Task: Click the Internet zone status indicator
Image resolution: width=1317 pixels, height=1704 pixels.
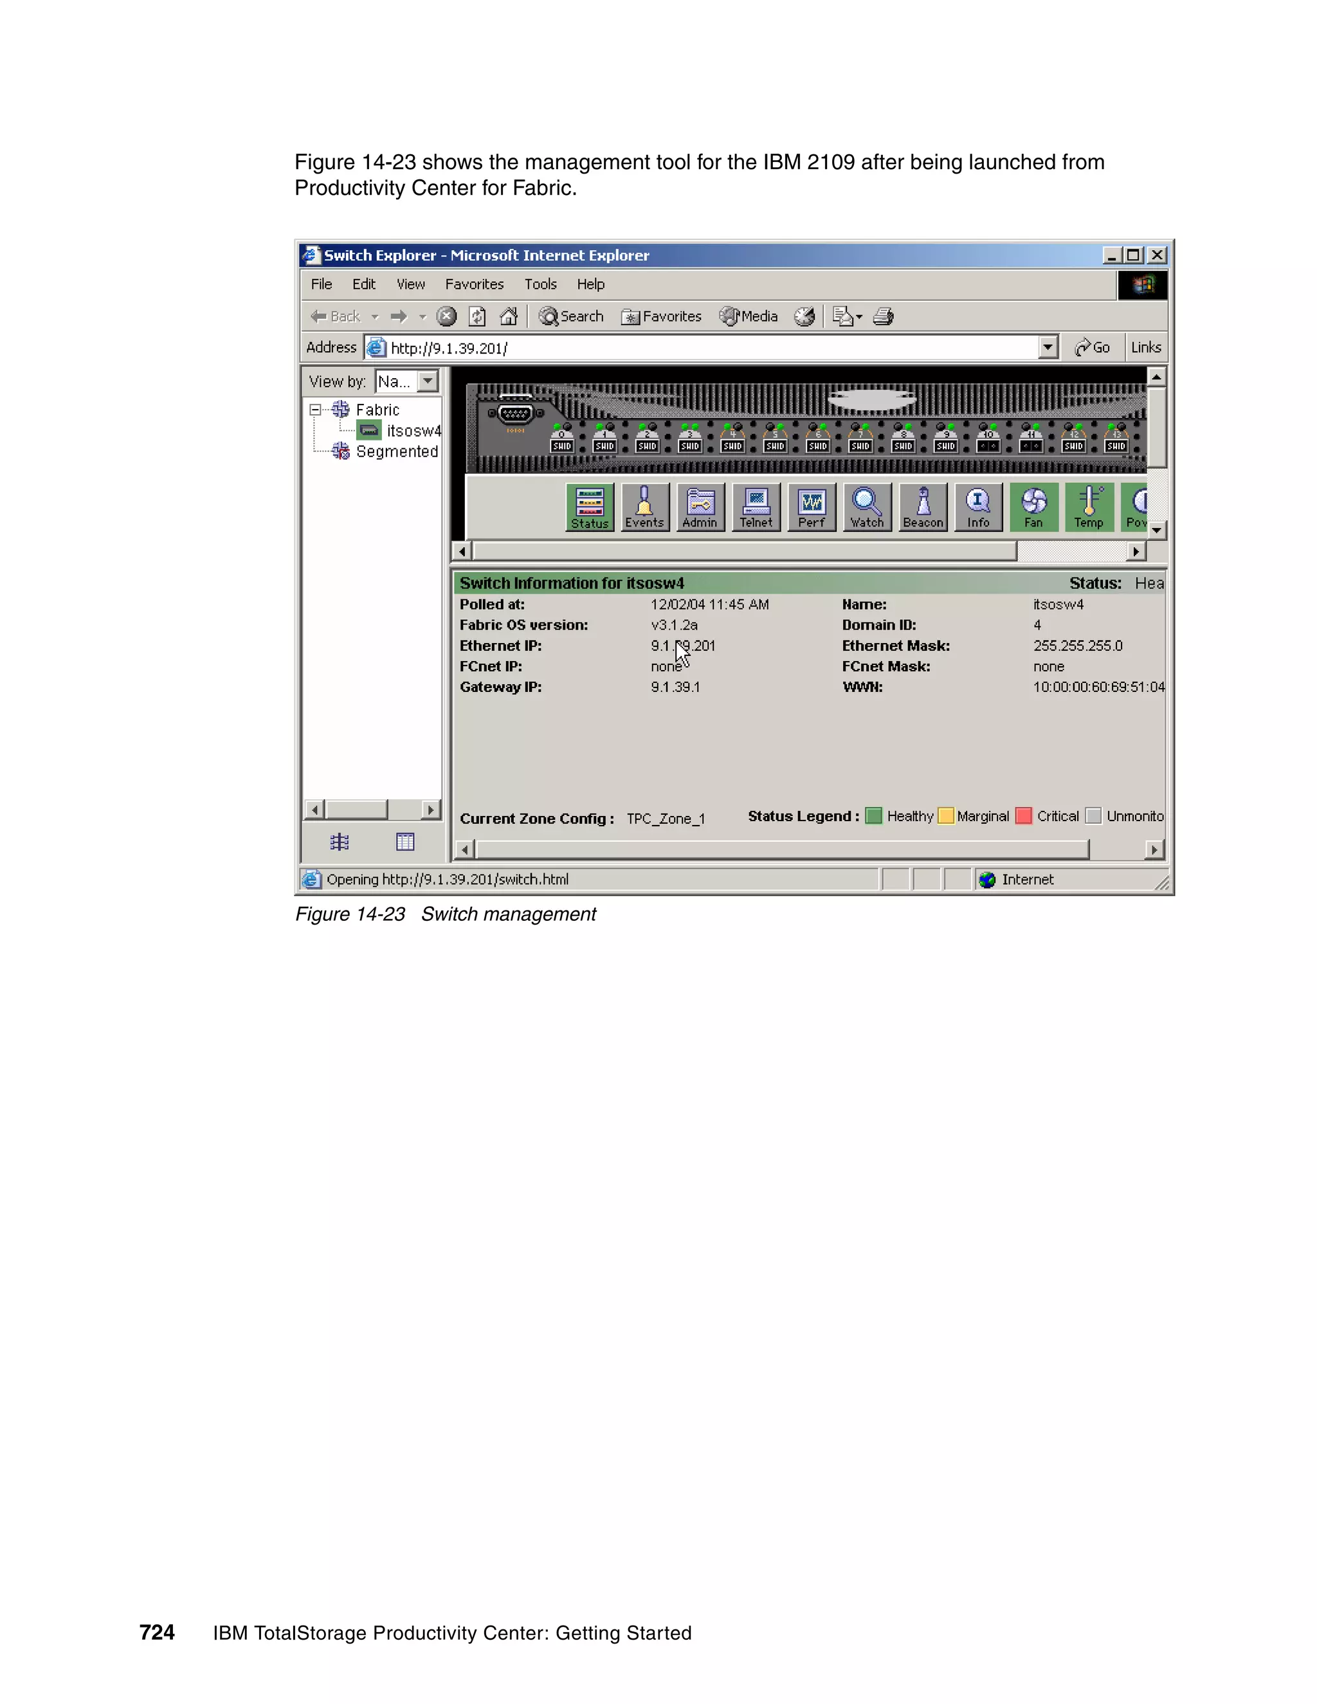Action: click(x=1017, y=879)
